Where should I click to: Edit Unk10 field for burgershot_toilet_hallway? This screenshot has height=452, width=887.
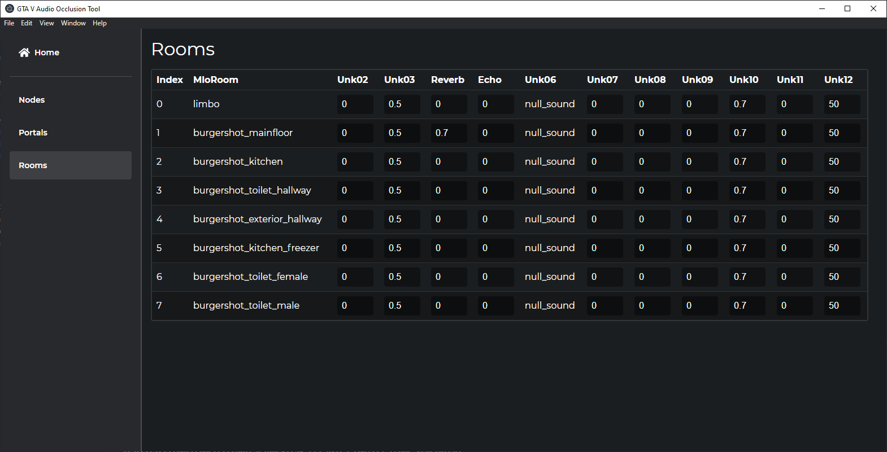(747, 191)
